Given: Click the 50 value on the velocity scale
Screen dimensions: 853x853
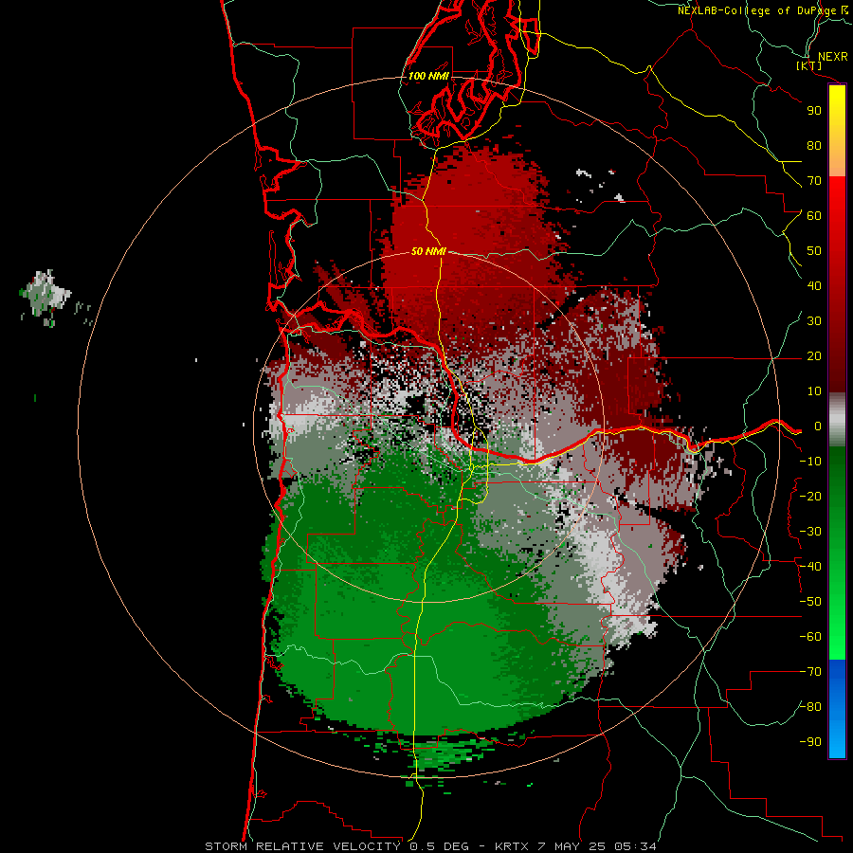Looking at the screenshot, I should pyautogui.click(x=814, y=251).
